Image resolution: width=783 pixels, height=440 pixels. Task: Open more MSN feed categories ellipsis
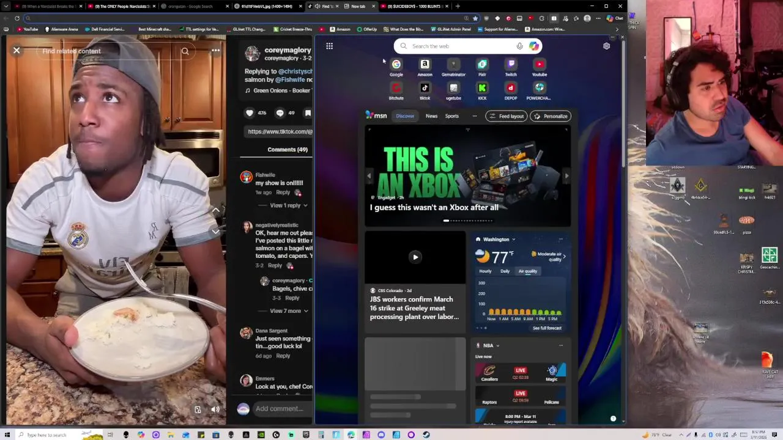[x=474, y=116]
